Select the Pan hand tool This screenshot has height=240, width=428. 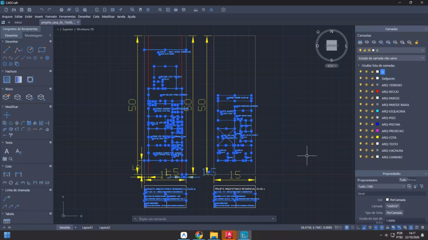tap(140, 10)
